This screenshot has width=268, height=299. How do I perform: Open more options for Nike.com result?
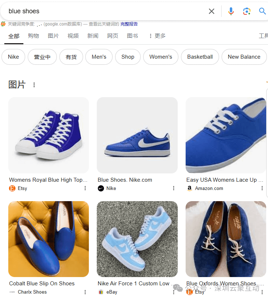(x=174, y=188)
